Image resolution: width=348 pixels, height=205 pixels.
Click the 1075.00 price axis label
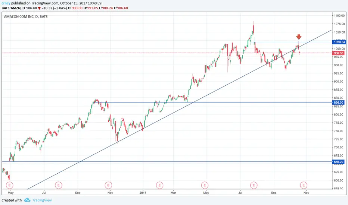339,24
